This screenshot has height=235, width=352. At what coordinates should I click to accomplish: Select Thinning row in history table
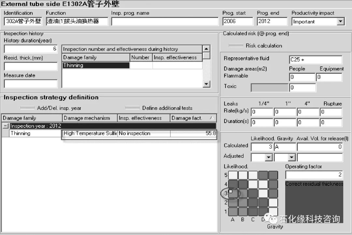(x=96, y=66)
